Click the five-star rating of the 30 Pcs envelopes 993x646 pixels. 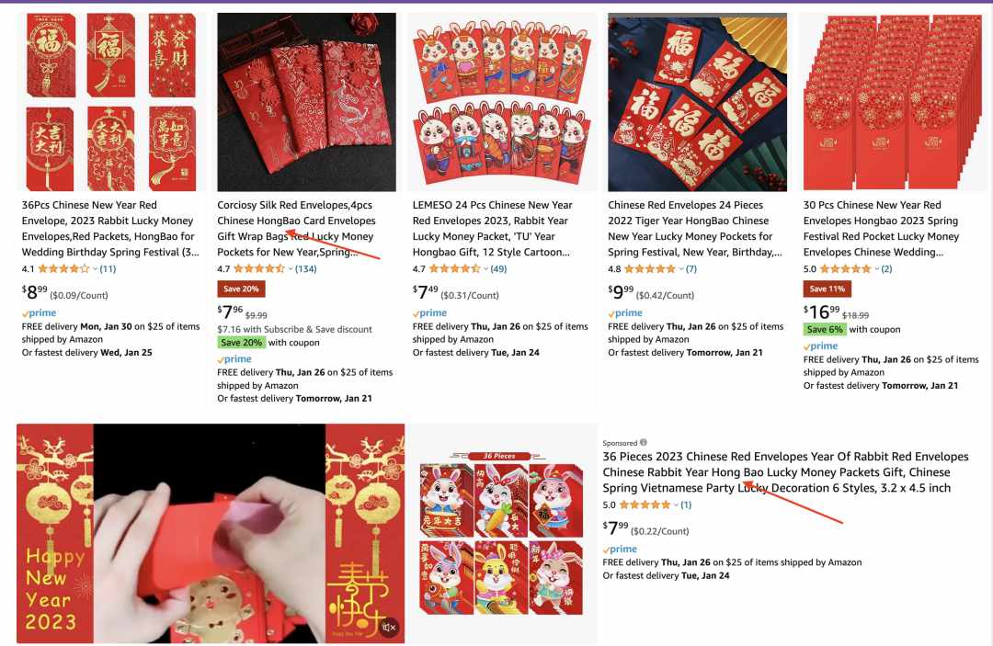point(846,269)
